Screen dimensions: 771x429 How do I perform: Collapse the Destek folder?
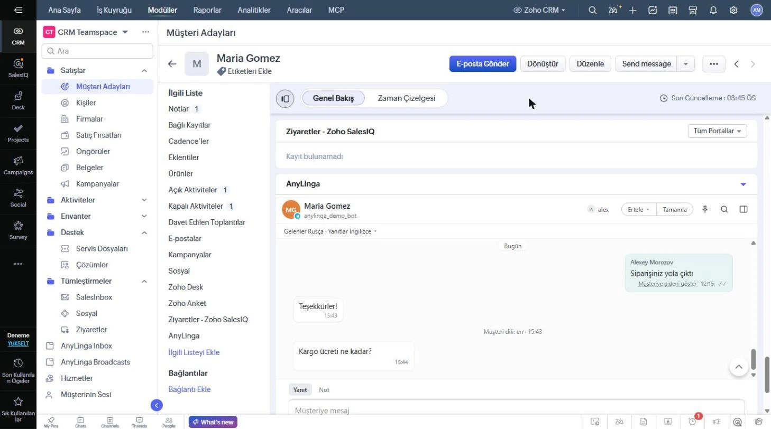click(144, 232)
